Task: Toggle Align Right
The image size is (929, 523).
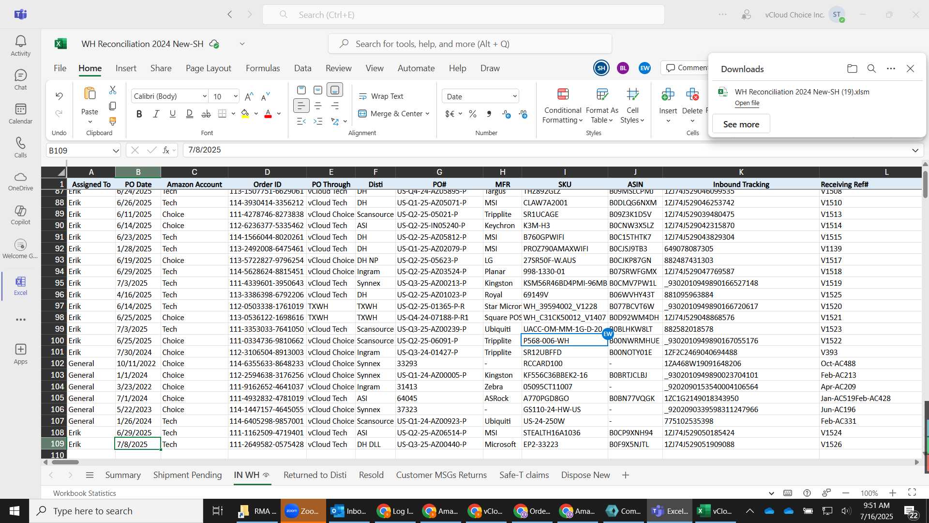Action: point(335,106)
